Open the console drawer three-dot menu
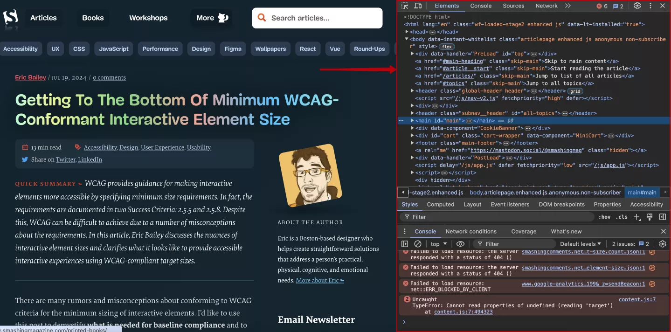671x332 pixels. (405, 231)
